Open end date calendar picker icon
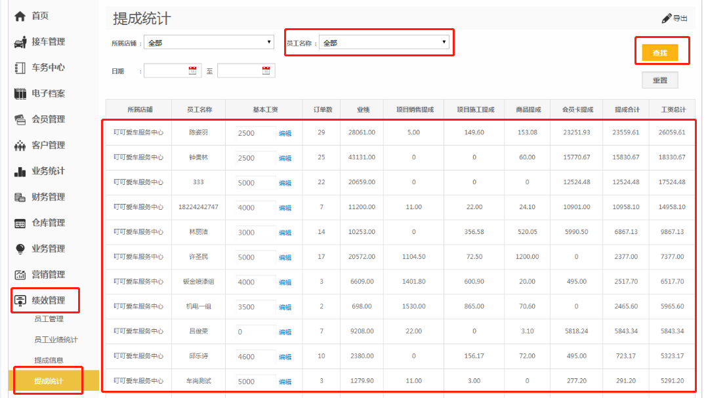The image size is (706, 398). pyautogui.click(x=266, y=71)
